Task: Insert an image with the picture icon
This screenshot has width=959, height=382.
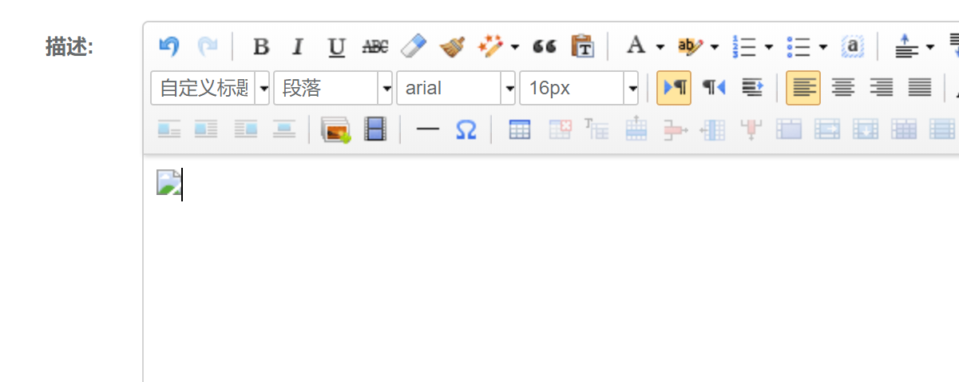Action: (336, 129)
